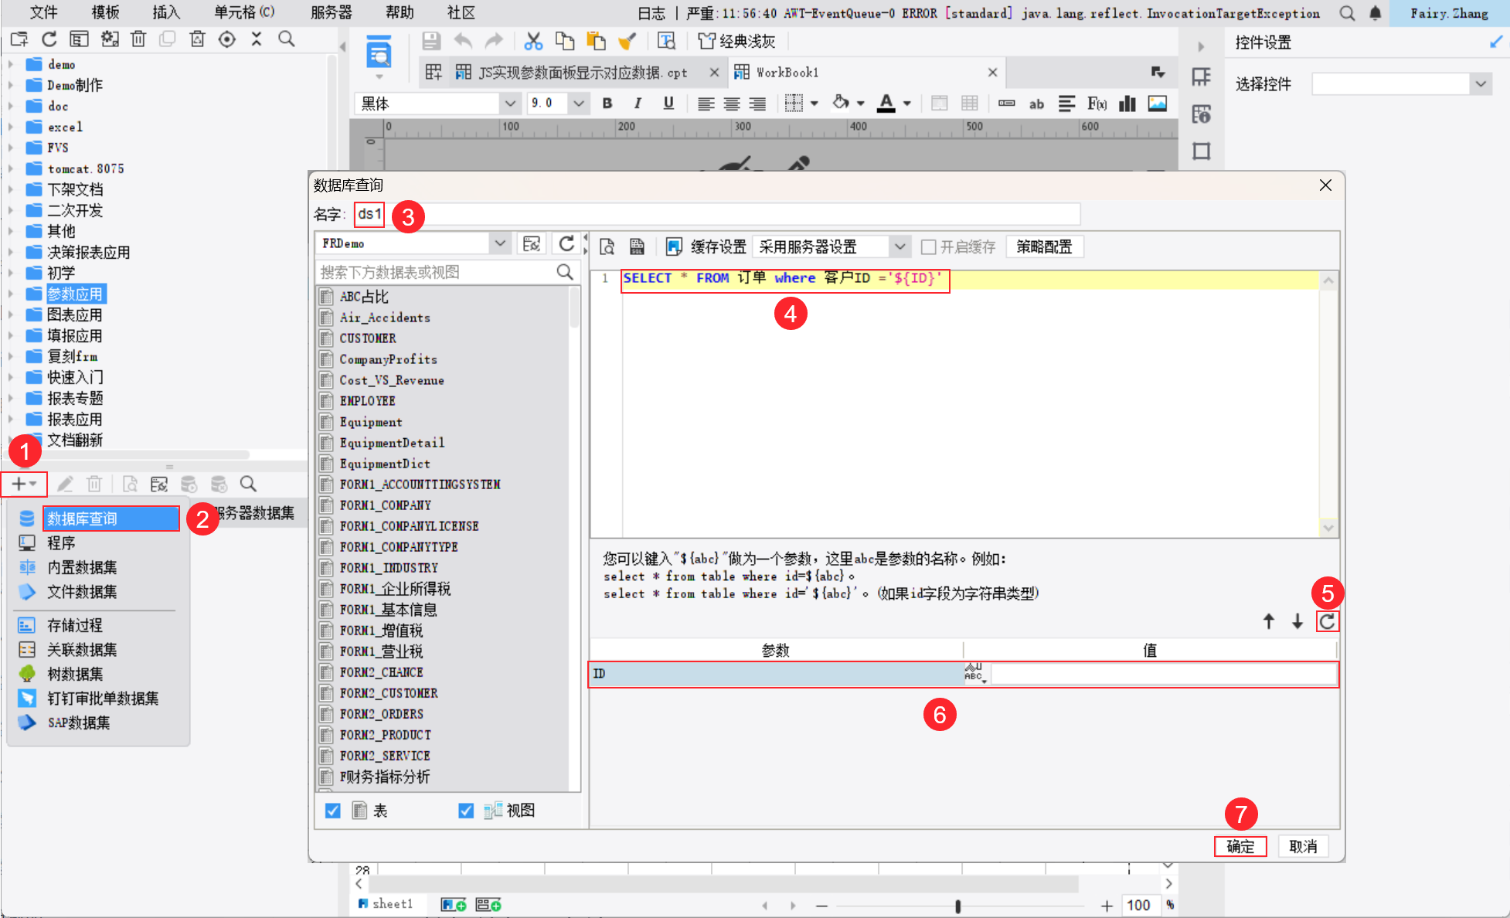Image resolution: width=1510 pixels, height=918 pixels.
Task: Select 数据库查询 from the dataset menu
Action: pyautogui.click(x=83, y=518)
